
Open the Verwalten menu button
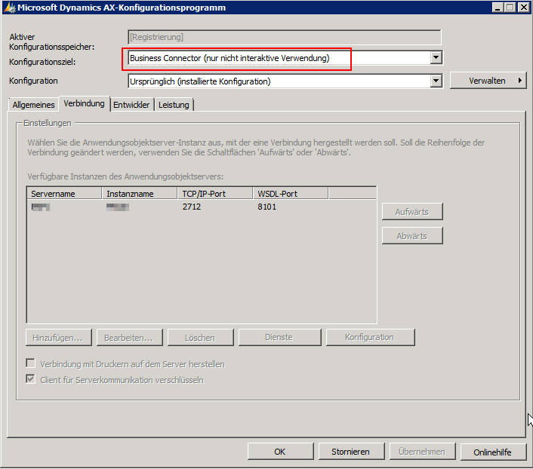[488, 81]
